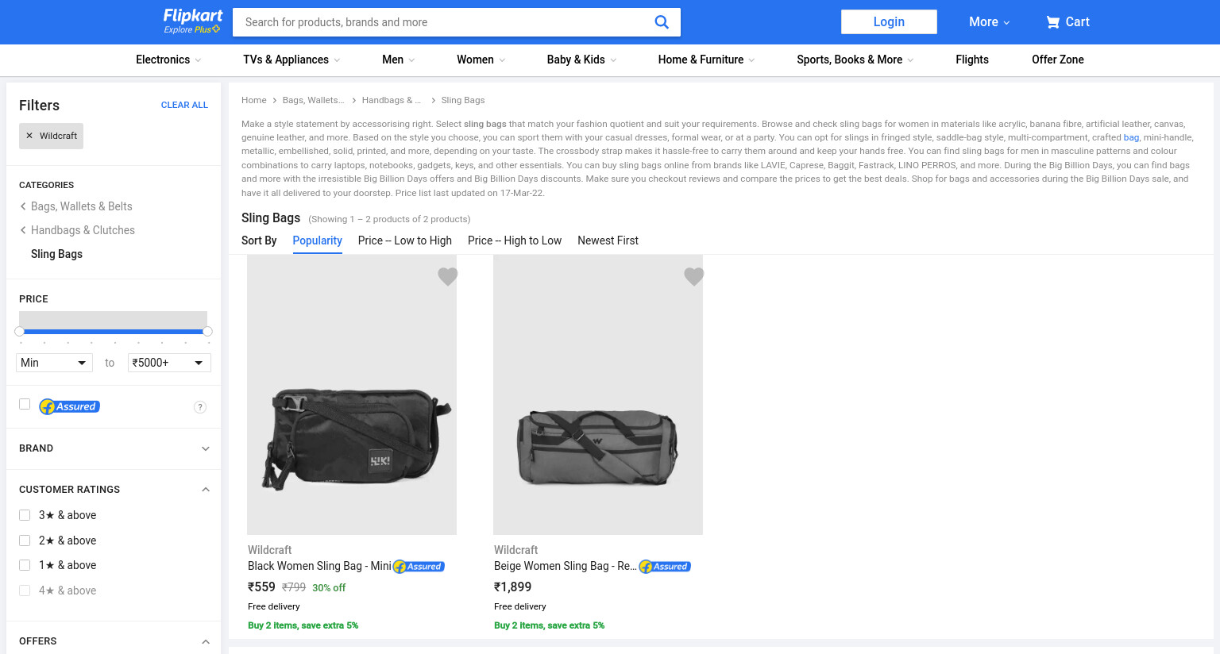Sort by Newest First
1220x654 pixels.
pyautogui.click(x=608, y=240)
